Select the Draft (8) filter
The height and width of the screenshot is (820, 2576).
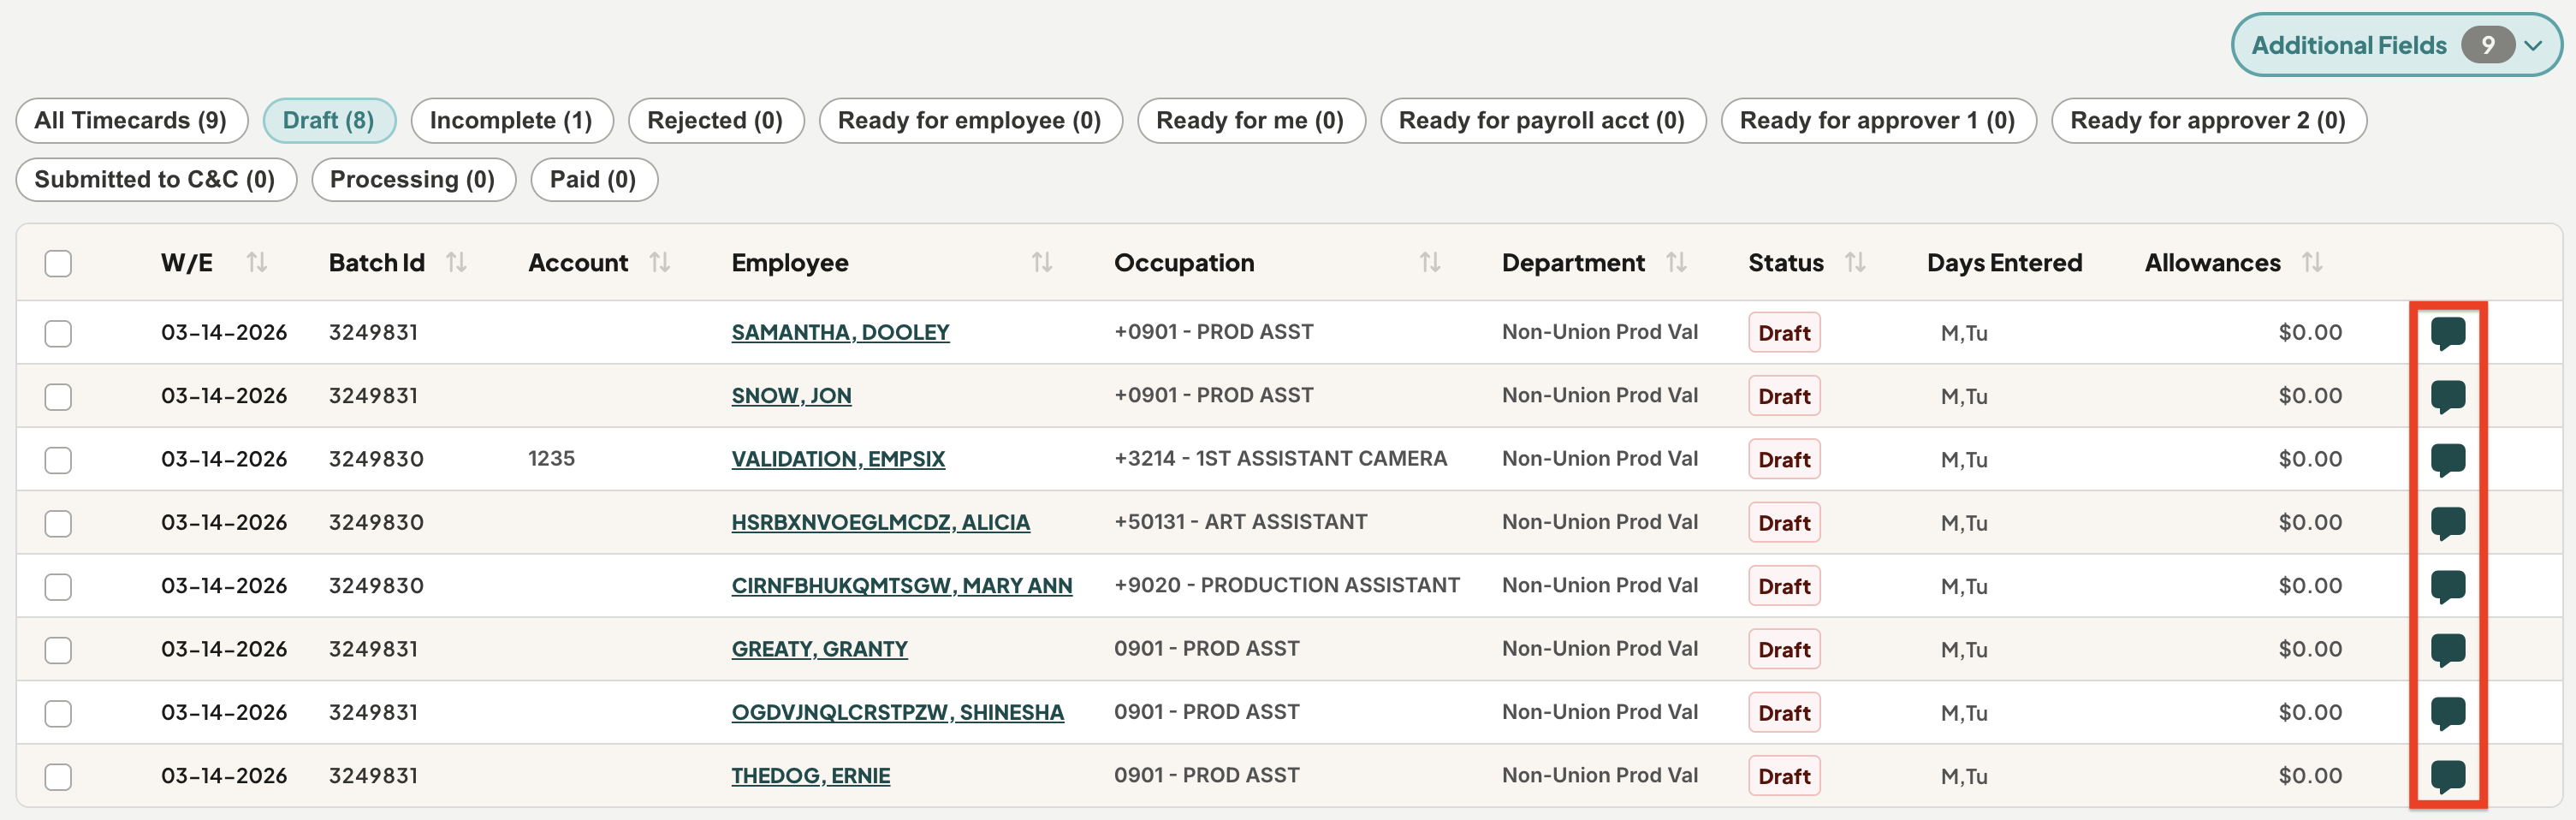[329, 121]
